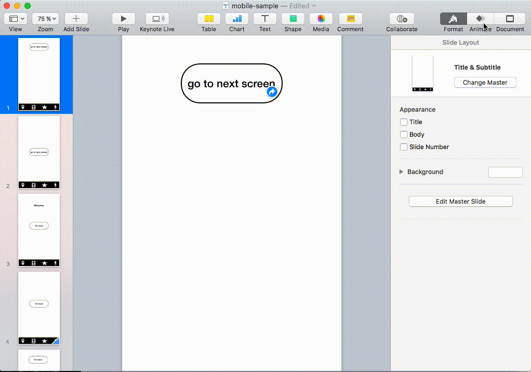531x372 pixels.
Task: Click the blue link arrow badge on the shape
Action: click(272, 92)
